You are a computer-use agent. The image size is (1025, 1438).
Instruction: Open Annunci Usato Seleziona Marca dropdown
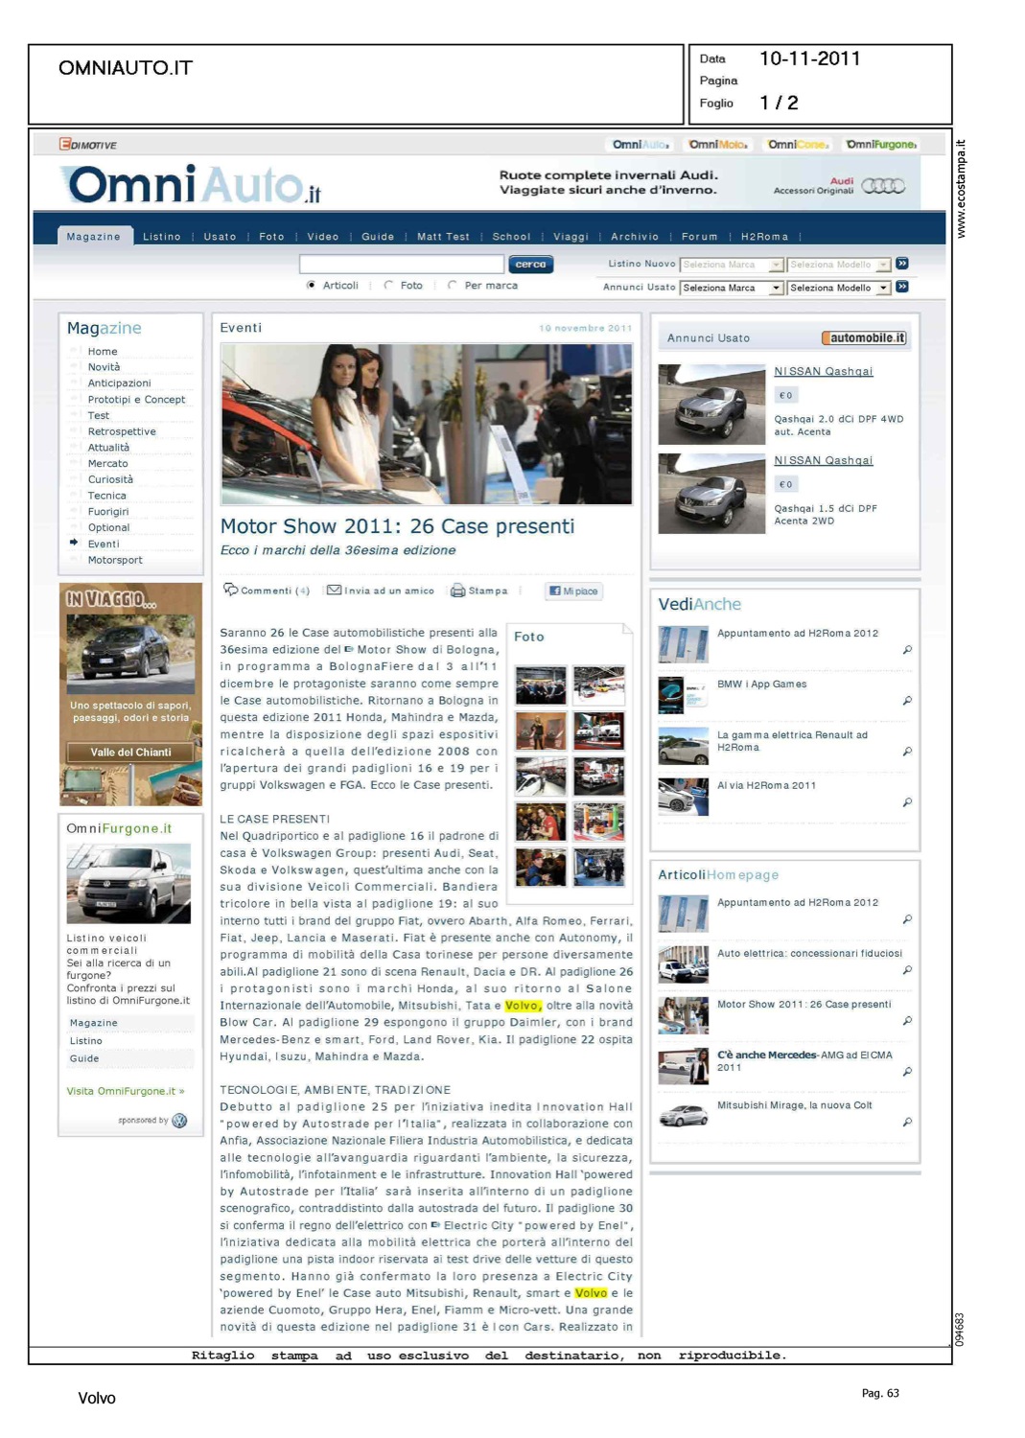click(x=733, y=288)
